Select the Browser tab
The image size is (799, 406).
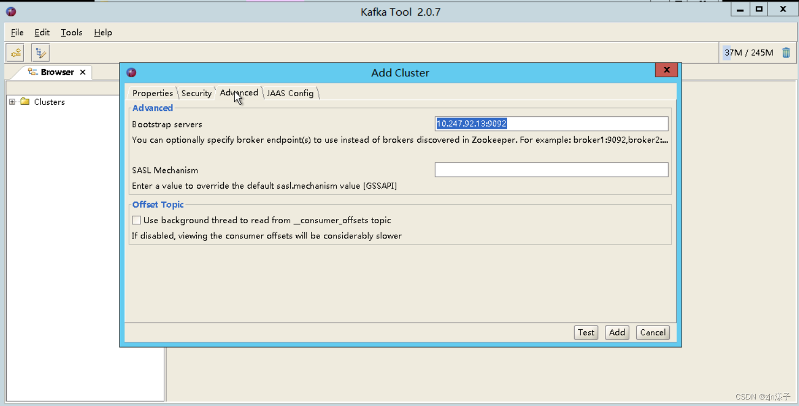(57, 72)
